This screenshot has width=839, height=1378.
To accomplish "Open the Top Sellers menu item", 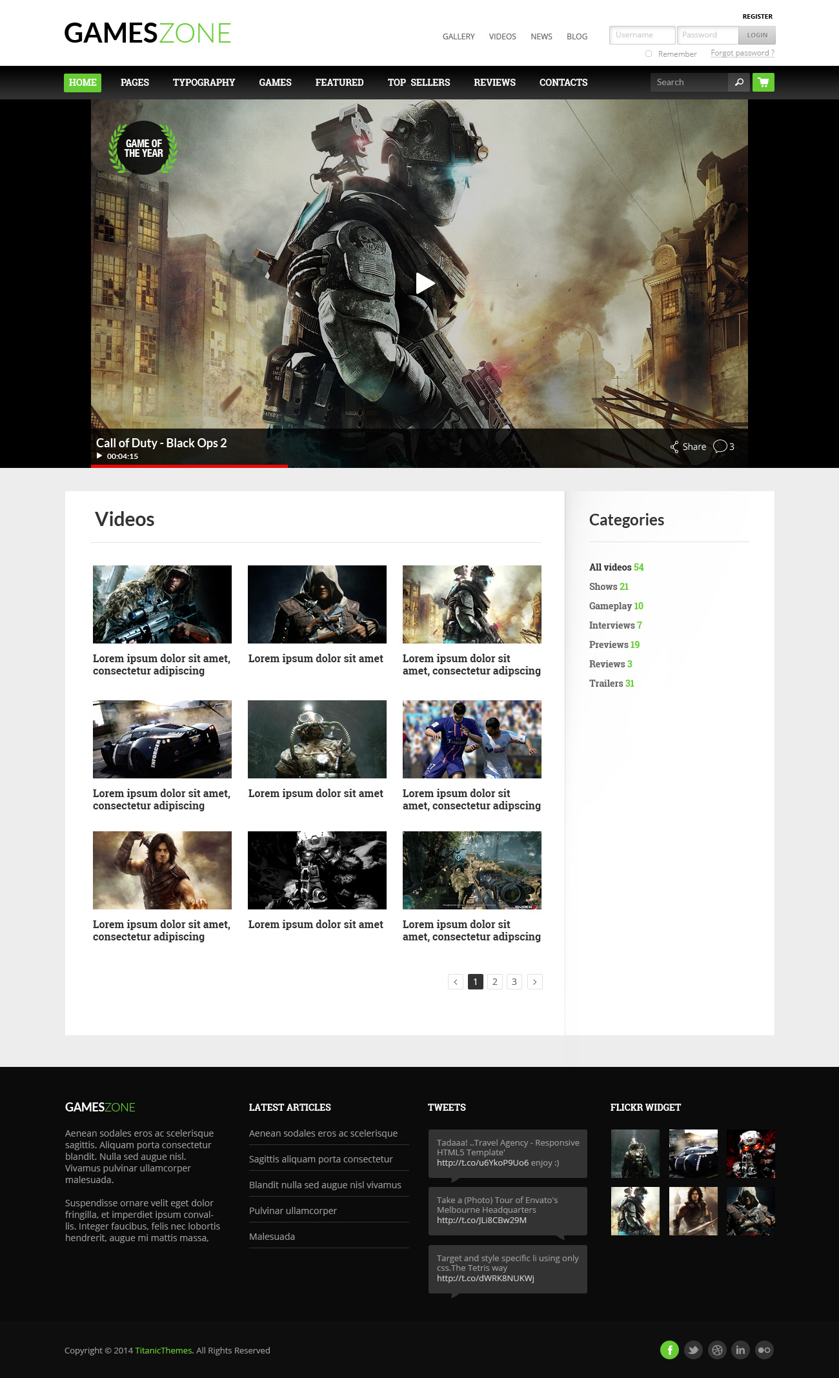I will [418, 83].
